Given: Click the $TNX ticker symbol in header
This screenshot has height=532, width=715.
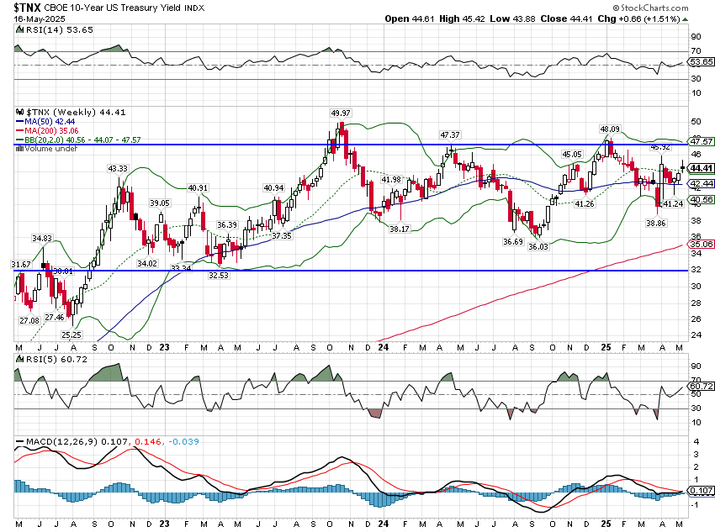Looking at the screenshot, I should coord(27,8).
